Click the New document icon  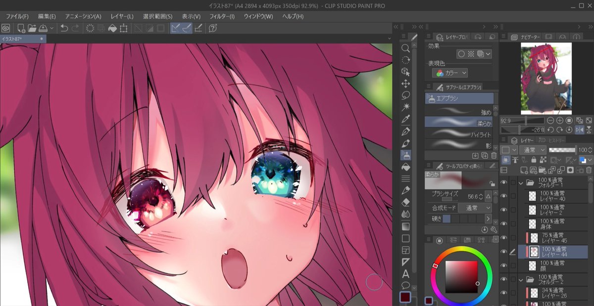pos(21,28)
